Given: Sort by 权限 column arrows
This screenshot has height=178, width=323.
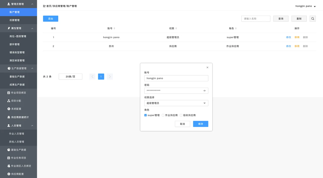Looking at the screenshot, I should click(x=176, y=28).
